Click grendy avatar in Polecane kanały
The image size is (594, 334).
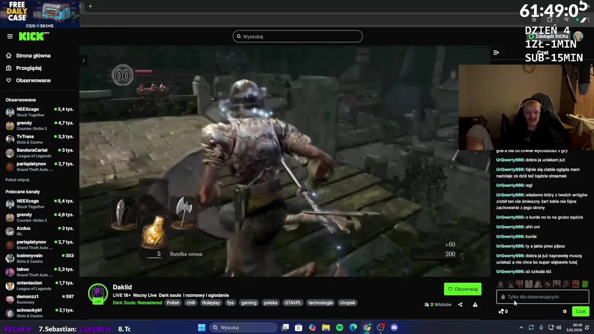point(10,218)
